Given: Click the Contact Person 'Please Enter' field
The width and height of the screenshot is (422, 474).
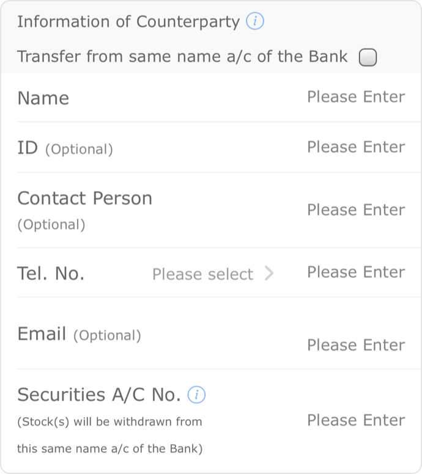Looking at the screenshot, I should (x=356, y=210).
